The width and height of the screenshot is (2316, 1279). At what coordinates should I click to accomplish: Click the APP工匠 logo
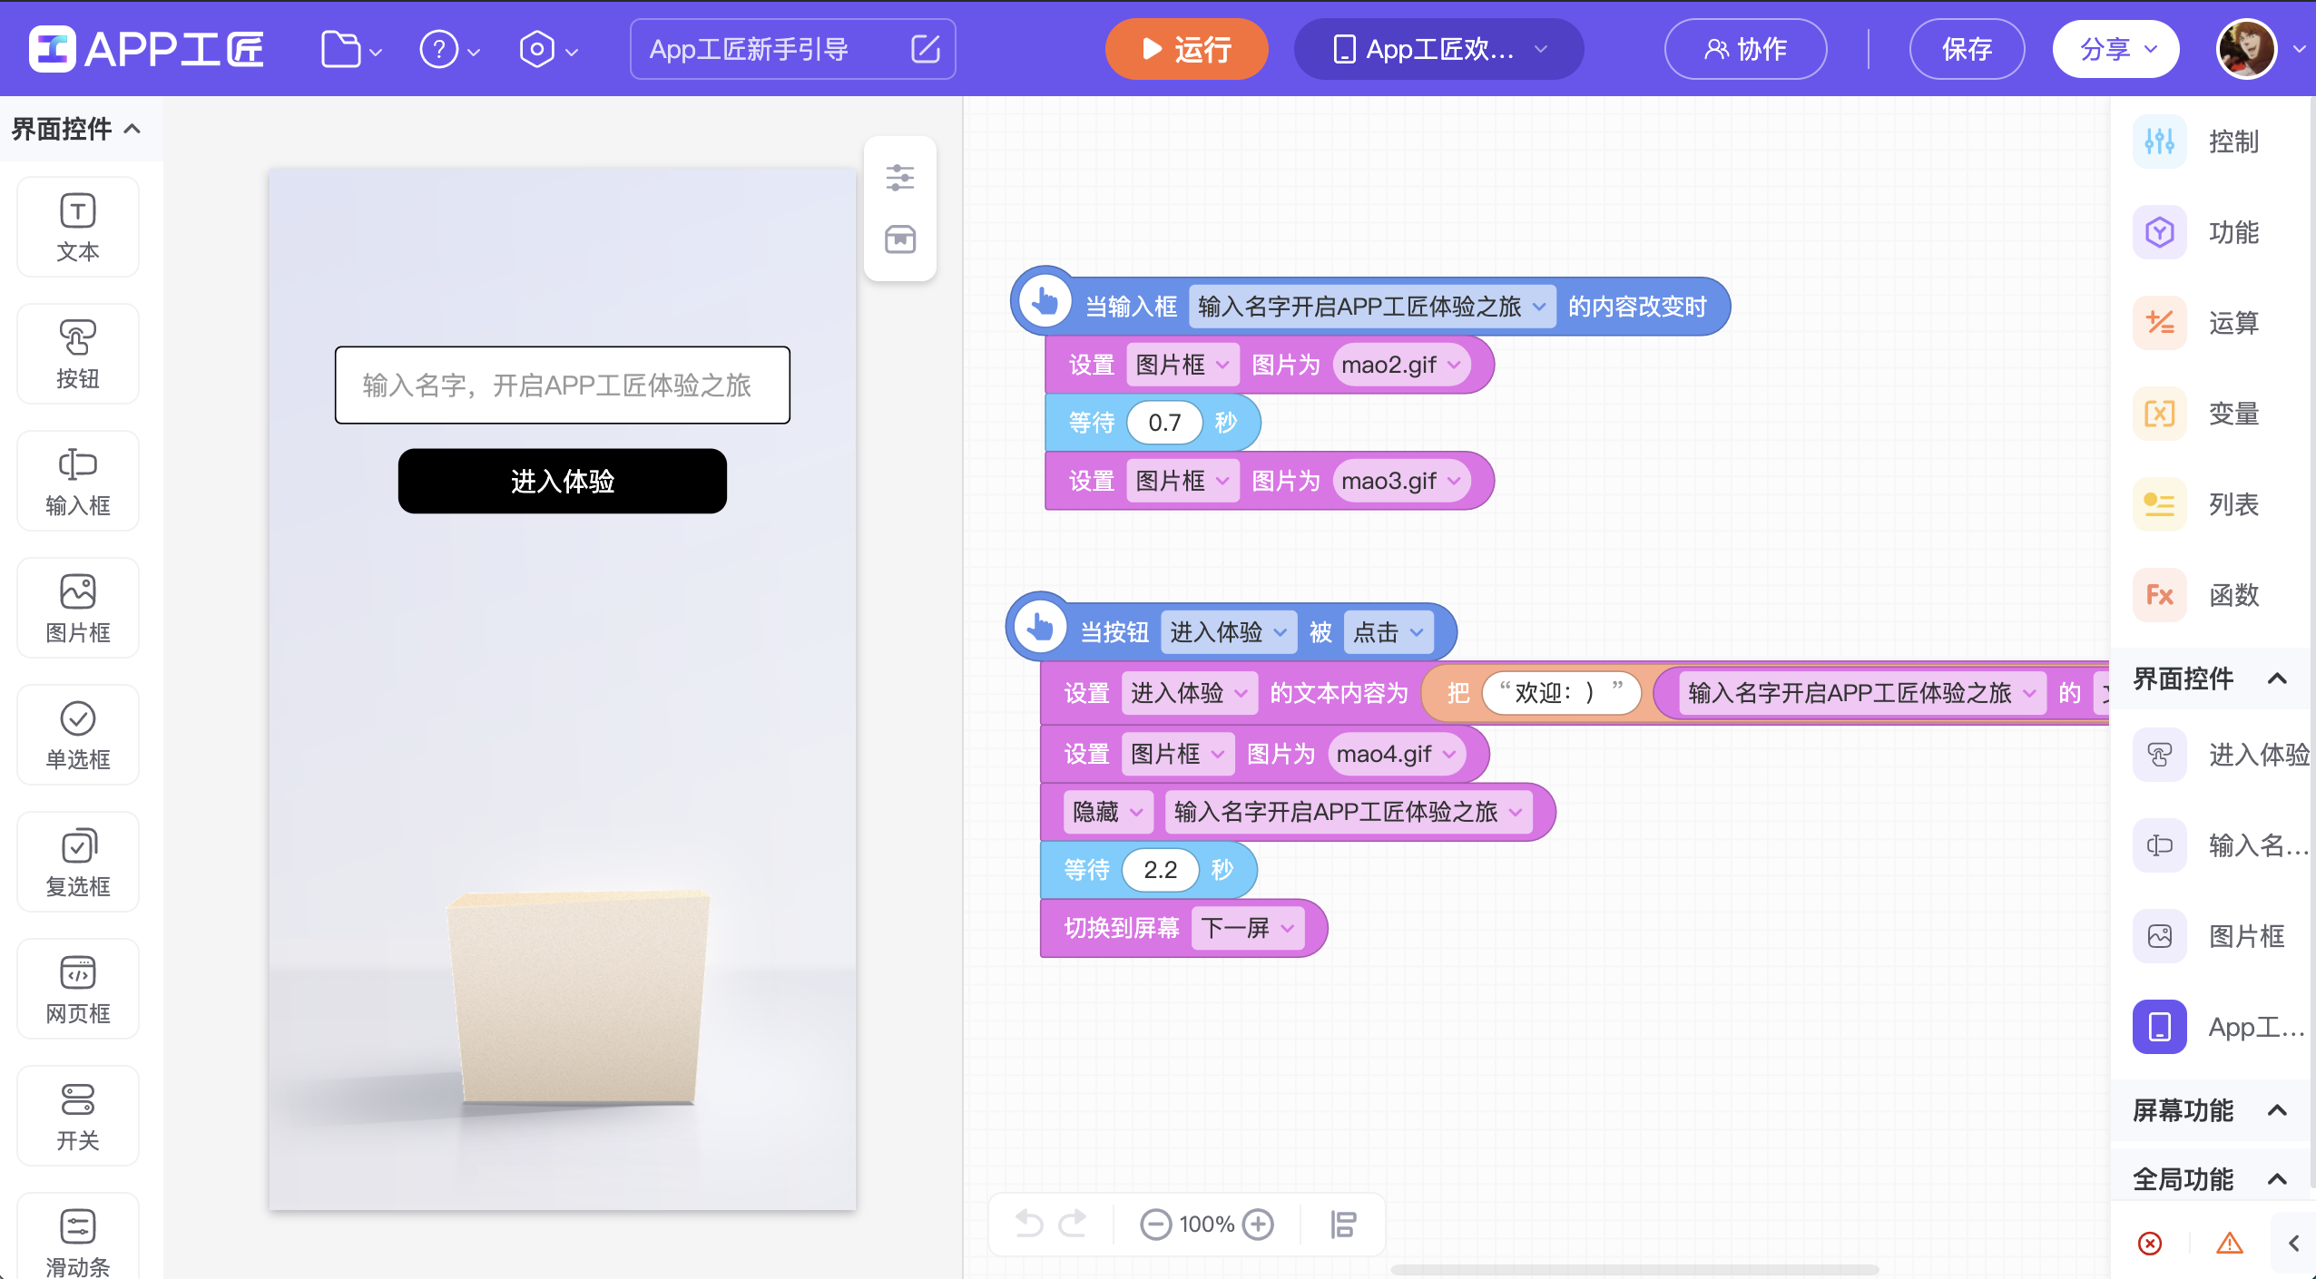coord(146,49)
